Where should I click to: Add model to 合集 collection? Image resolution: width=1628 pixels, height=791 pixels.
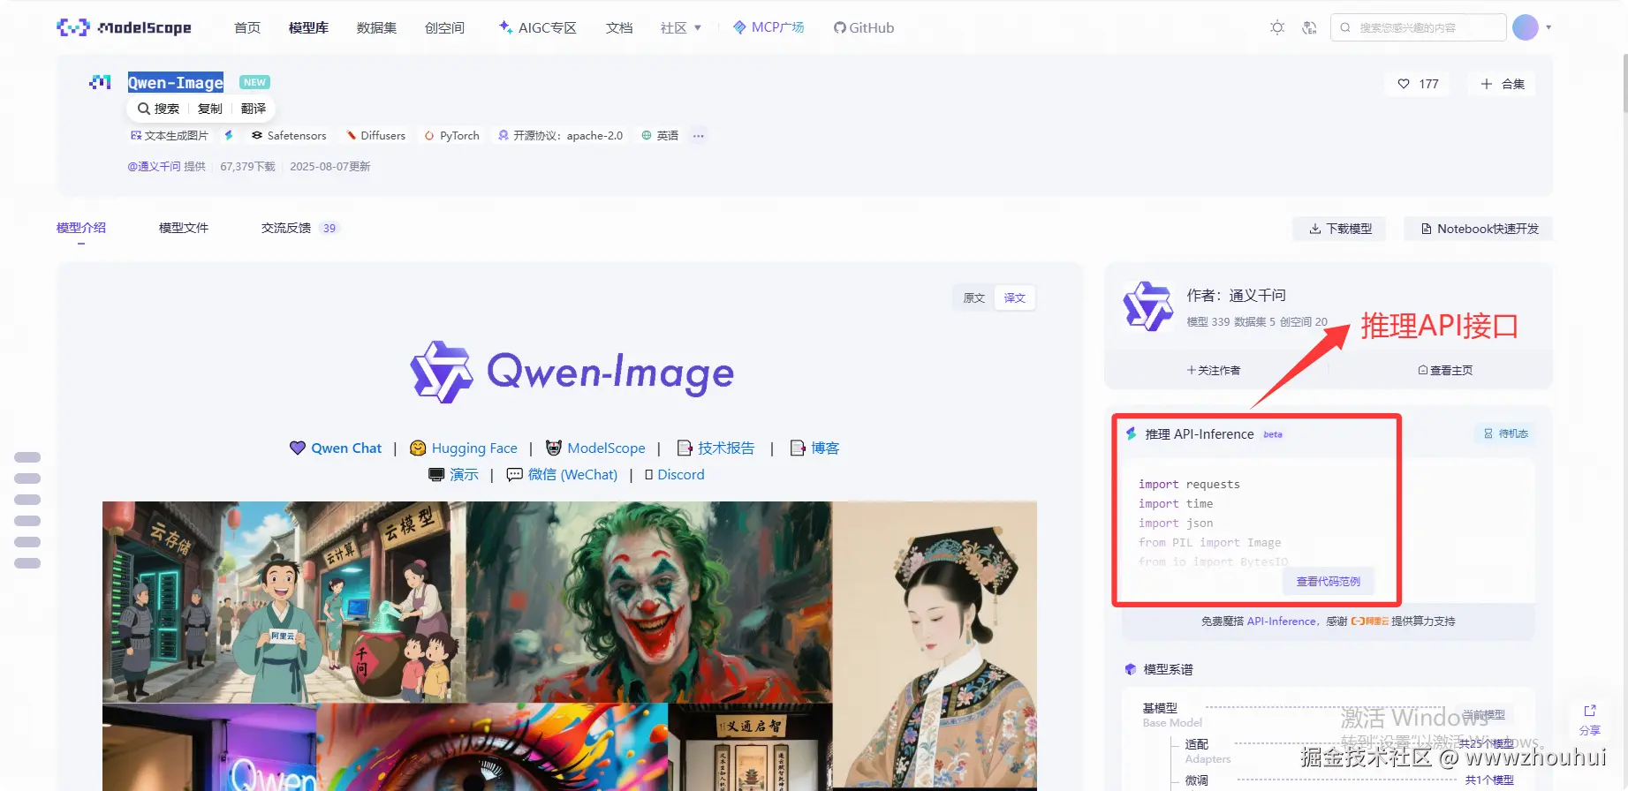pos(1503,84)
